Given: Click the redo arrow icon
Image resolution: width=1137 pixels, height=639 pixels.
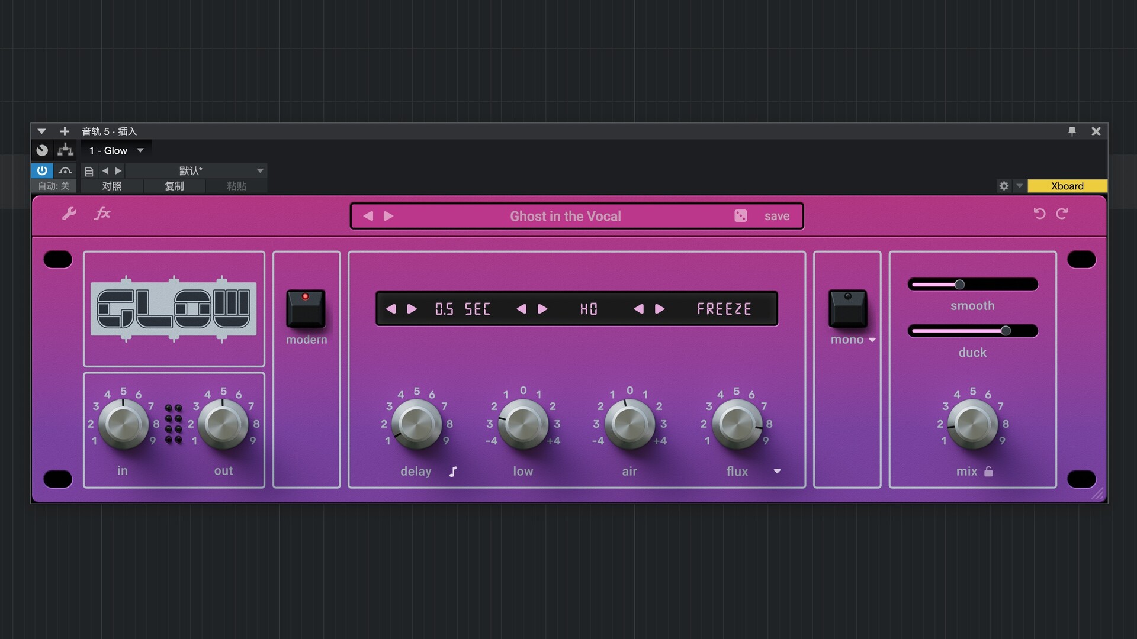Looking at the screenshot, I should pyautogui.click(x=1062, y=214).
